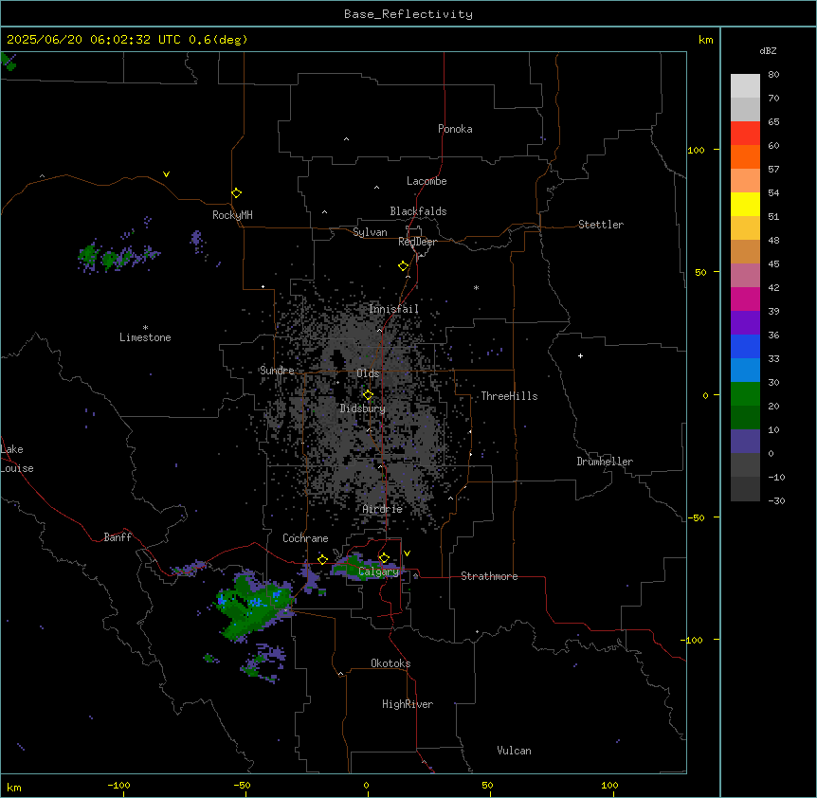This screenshot has width=817, height=798.
Task: Click the dBZ legend heading
Action: click(768, 50)
